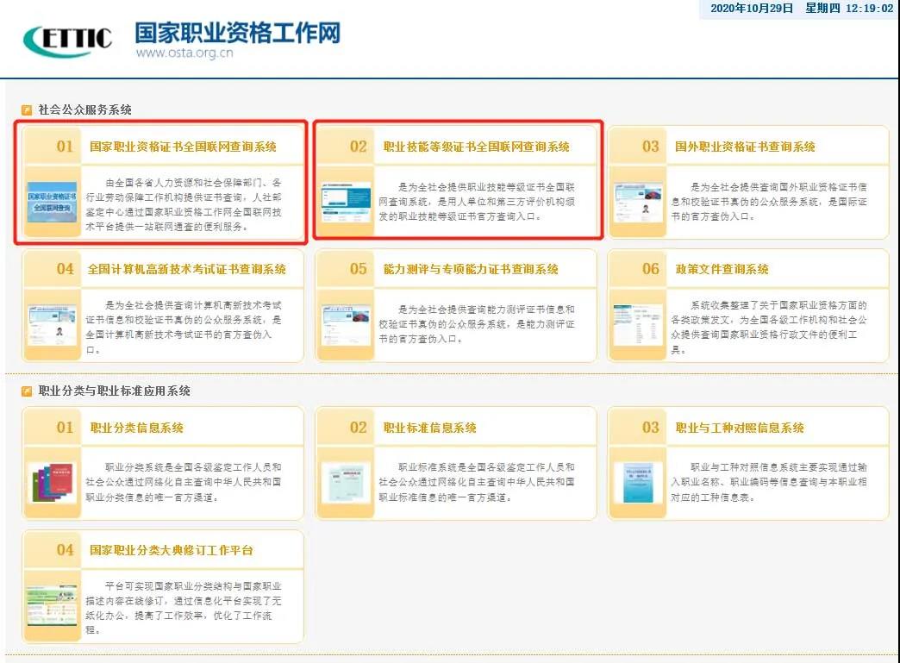The image size is (900, 663).
Task: Click the 国家职业资格工作网 site title
Action: point(238,33)
